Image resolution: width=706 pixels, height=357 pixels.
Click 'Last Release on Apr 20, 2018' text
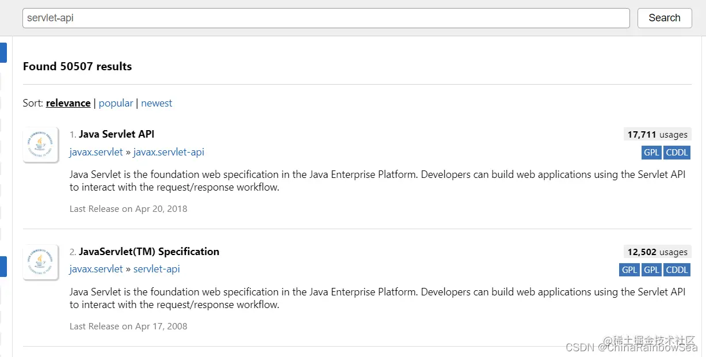pos(128,208)
